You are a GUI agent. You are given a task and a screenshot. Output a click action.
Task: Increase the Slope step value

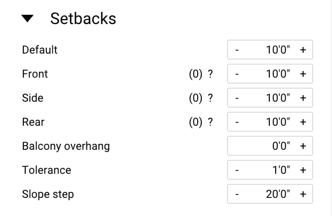[x=303, y=194]
